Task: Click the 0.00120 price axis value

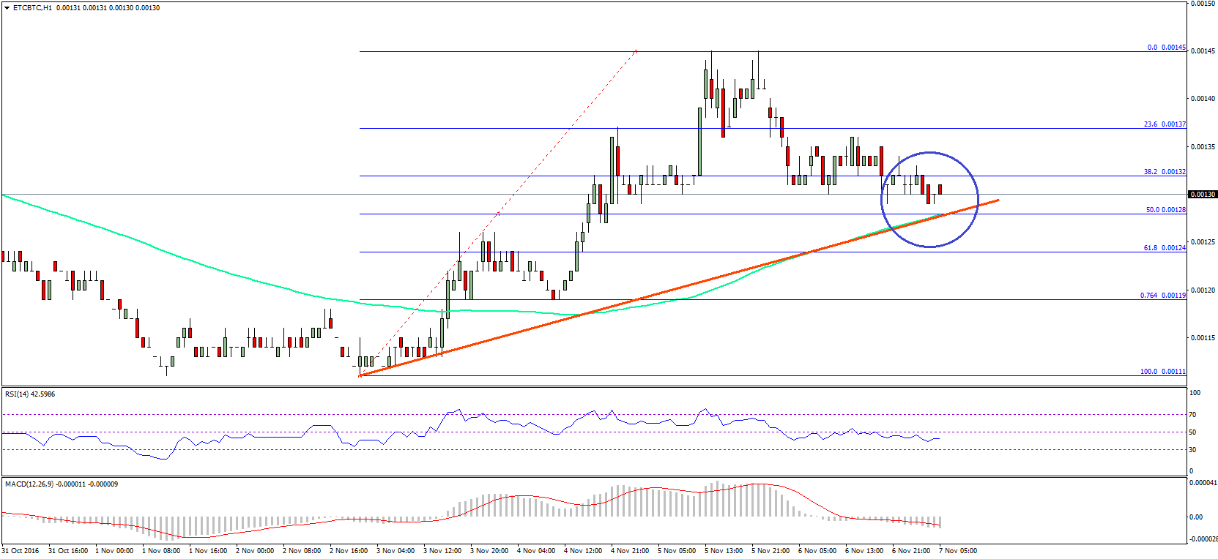Action: click(x=1203, y=290)
